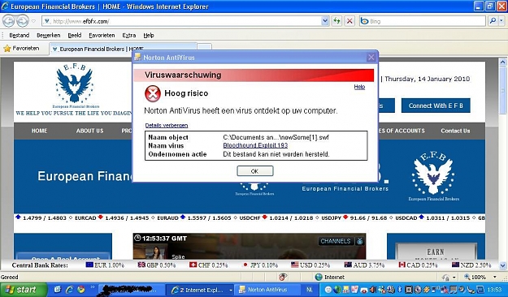Click the red Hoog risico error icon
The width and height of the screenshot is (508, 297).
pos(152,93)
